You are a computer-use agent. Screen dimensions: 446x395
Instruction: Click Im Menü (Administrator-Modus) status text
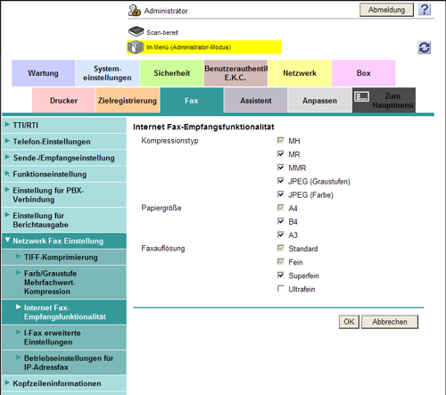pyautogui.click(x=189, y=47)
